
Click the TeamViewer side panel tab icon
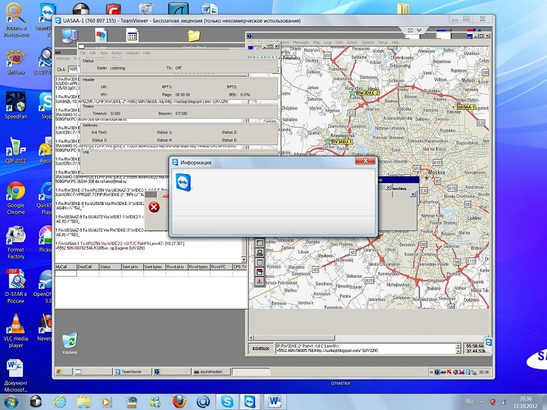click(488, 342)
